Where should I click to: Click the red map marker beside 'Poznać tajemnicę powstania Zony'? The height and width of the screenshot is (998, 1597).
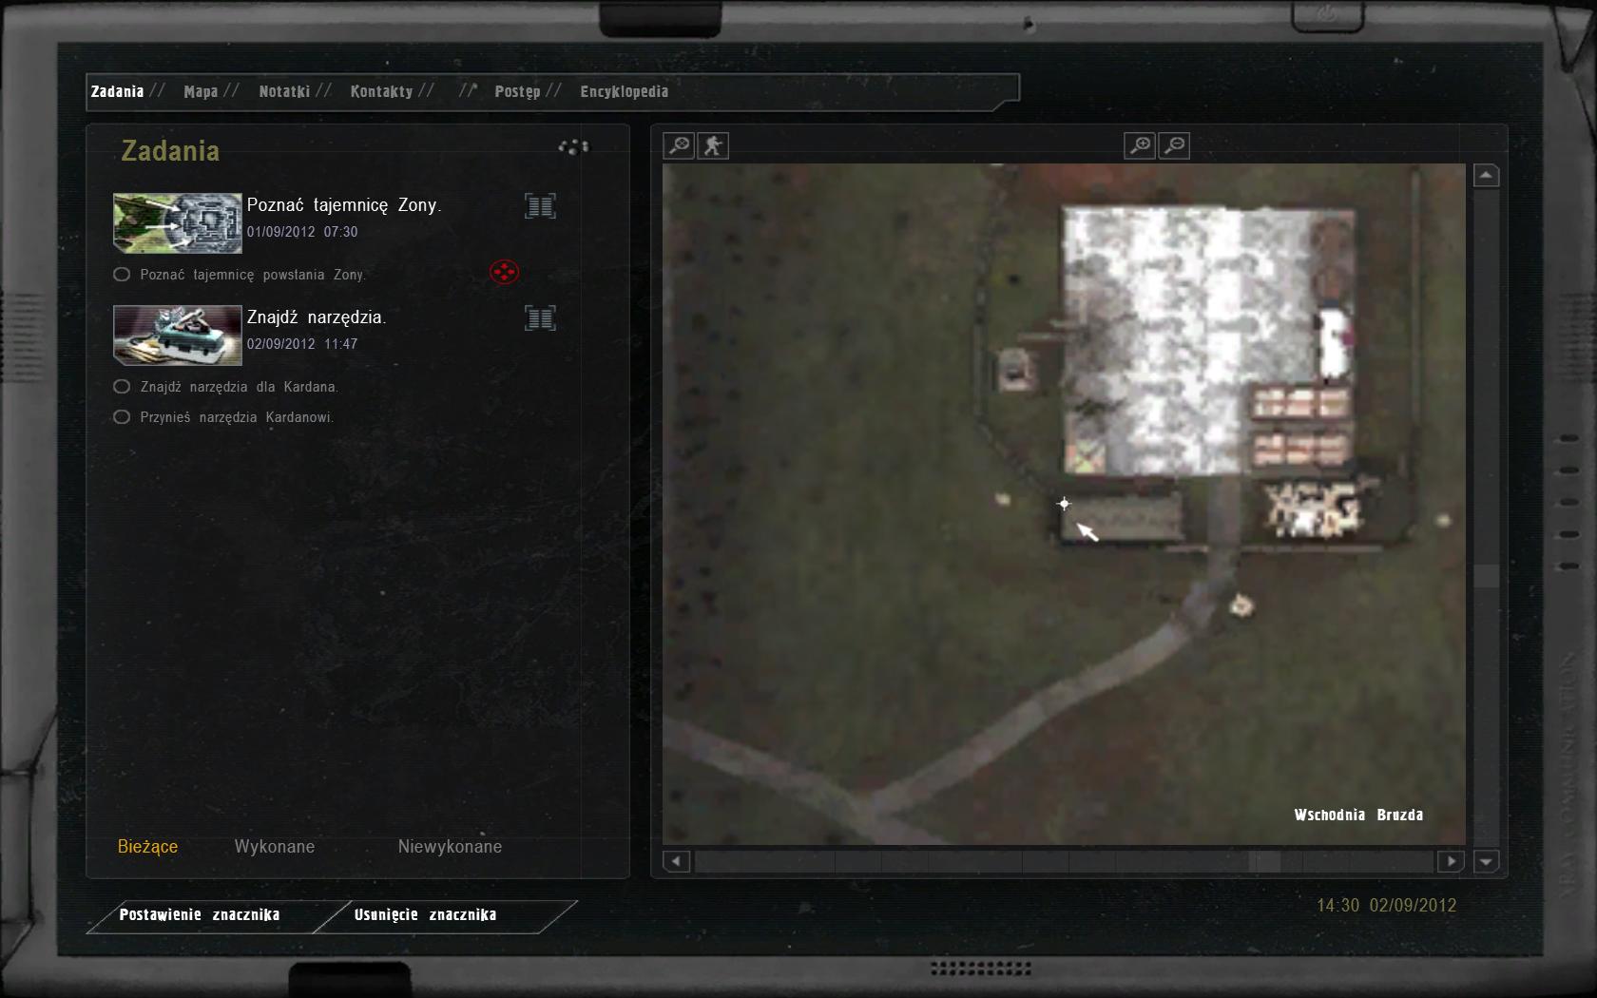point(504,273)
